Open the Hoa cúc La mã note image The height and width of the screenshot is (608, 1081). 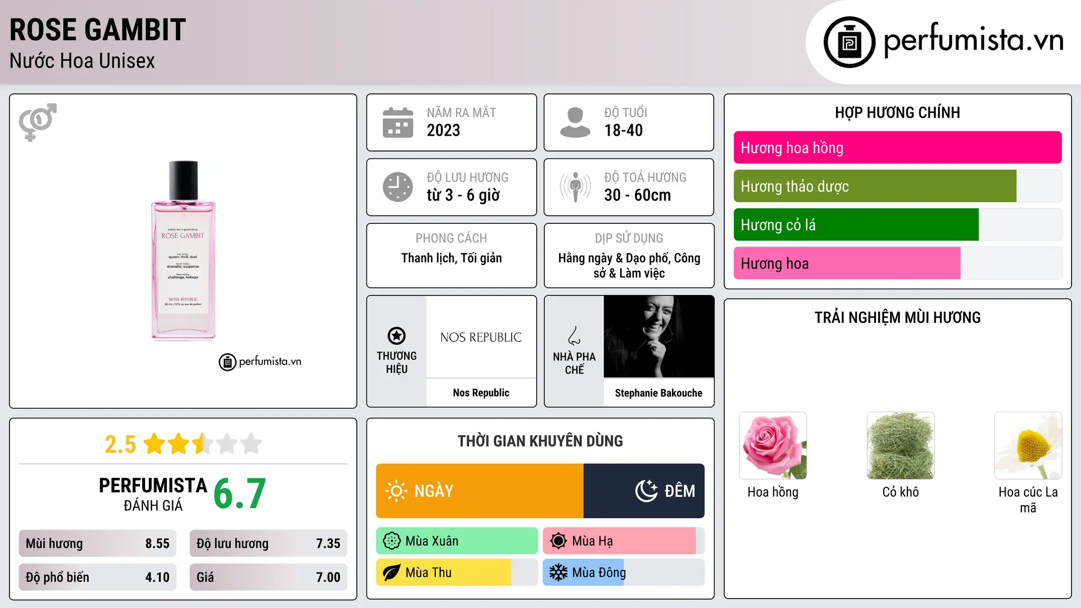coord(1028,445)
